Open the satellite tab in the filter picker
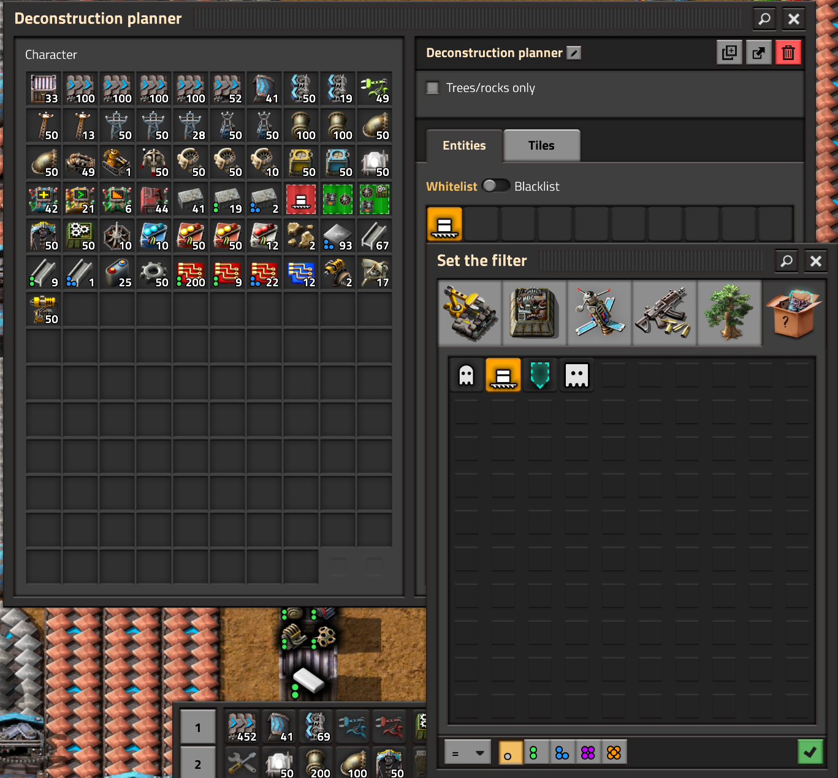 click(x=600, y=313)
